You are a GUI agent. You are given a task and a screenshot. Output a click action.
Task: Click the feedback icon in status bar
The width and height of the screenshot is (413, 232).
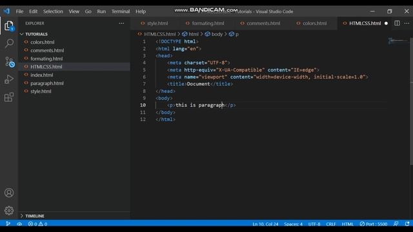(x=396, y=224)
